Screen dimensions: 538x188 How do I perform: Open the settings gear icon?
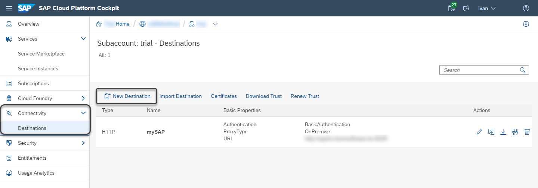[526, 24]
